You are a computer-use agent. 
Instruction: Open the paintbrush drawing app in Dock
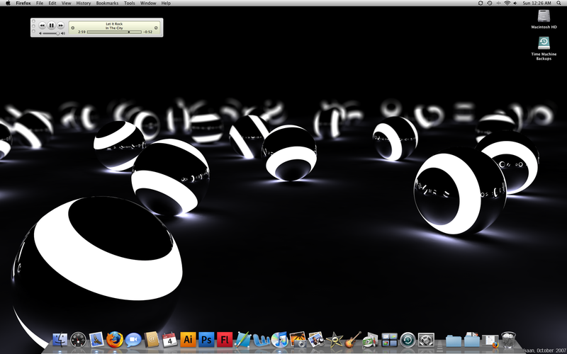point(242,340)
